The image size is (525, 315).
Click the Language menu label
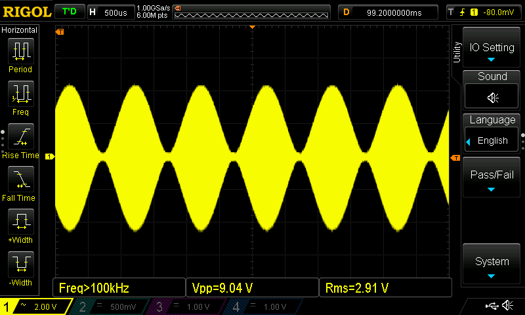[x=492, y=119]
